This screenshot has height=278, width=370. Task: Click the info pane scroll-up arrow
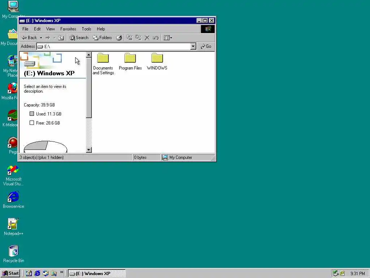click(89, 55)
